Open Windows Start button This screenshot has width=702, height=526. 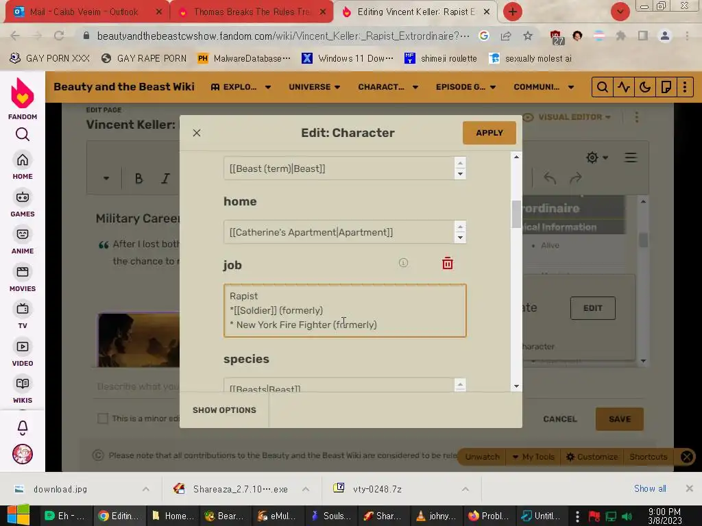pos(19,515)
